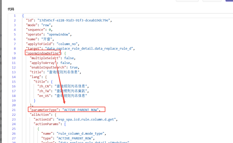Click the "openWindowDefine" key in the code

[43, 53]
